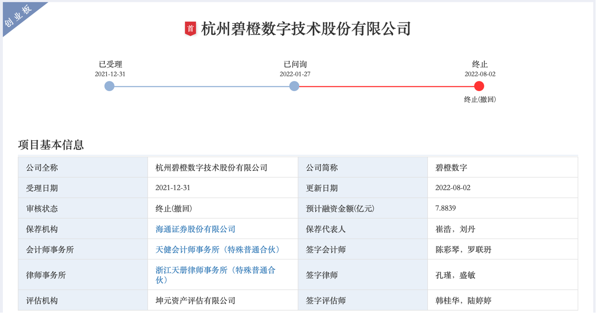This screenshot has width=597, height=314.
Task: Click the red 首 badge beside the company name
Action: click(x=191, y=28)
